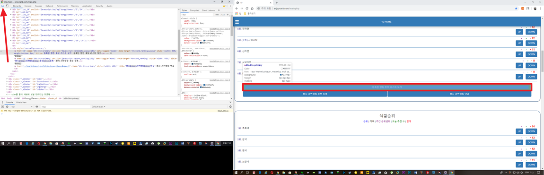The image size is (544, 175).
Task: Expand the list_19 div node
Action: click(x=11, y=35)
